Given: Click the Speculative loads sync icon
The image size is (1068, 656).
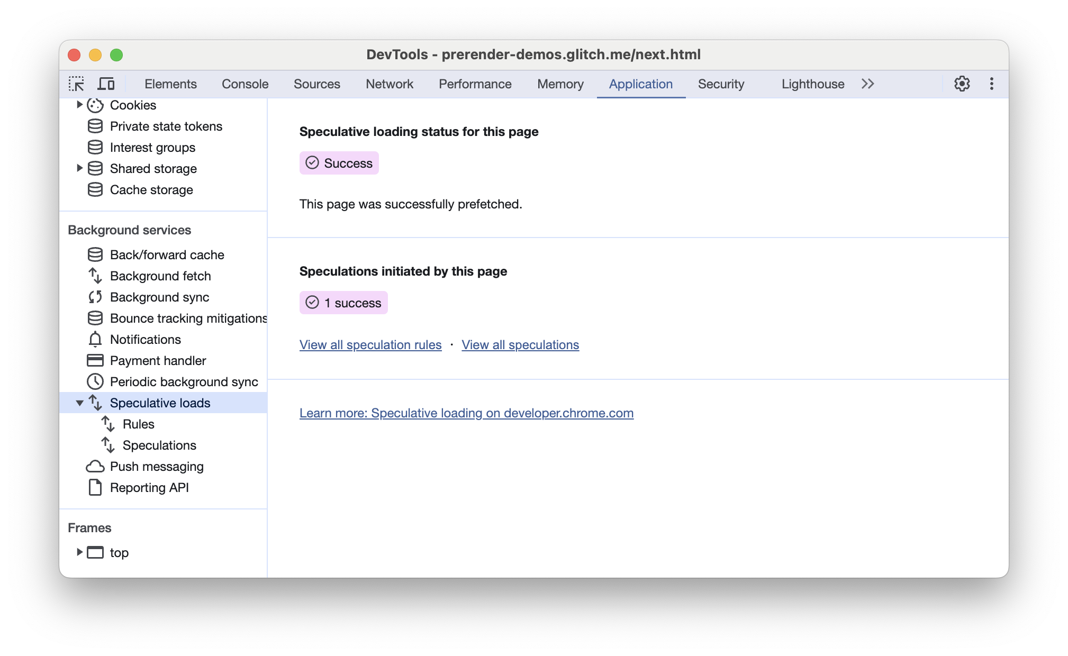Looking at the screenshot, I should point(95,403).
